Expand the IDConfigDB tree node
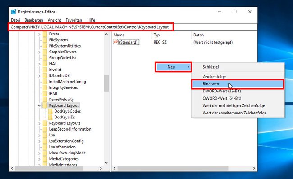Viewport: 293px width, 179px height. pos(39,76)
